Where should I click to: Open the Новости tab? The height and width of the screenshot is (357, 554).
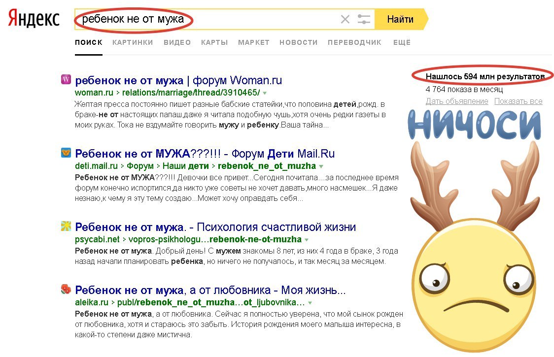pyautogui.click(x=298, y=42)
